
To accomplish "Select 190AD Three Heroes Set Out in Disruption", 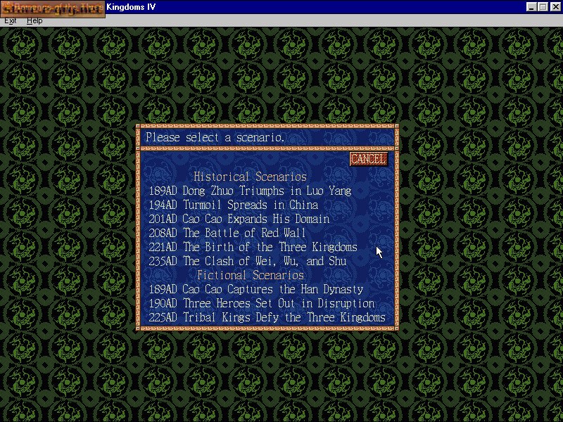I will 262,303.
